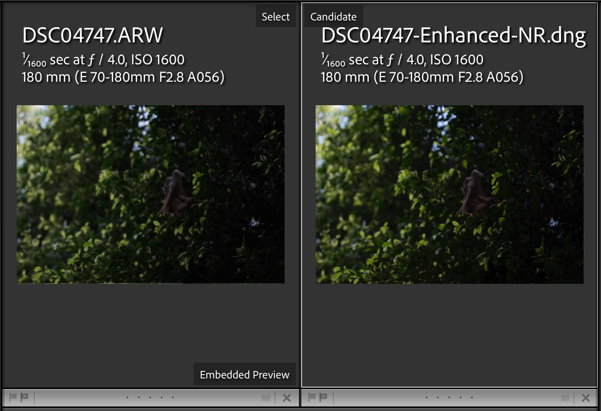Screen dimensions: 601x411
Task: Click the Embedded Preview badge
Action: (x=244, y=374)
